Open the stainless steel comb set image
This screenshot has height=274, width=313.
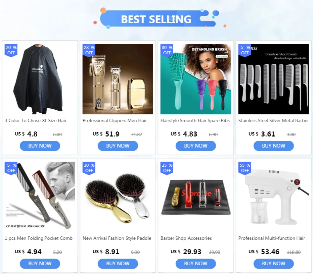[x=273, y=79]
